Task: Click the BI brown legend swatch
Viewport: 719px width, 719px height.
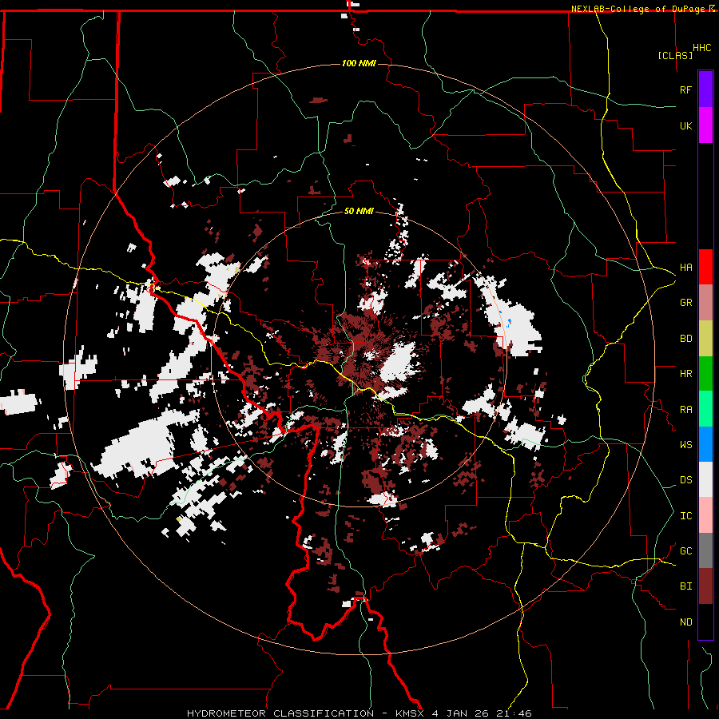Action: [705, 586]
